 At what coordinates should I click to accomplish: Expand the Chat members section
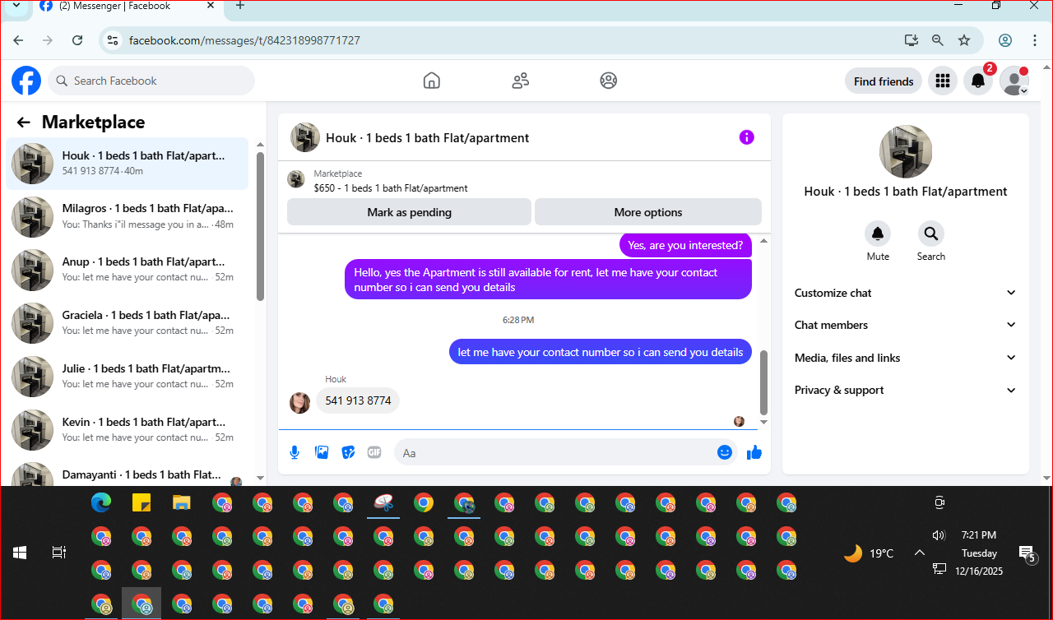906,325
